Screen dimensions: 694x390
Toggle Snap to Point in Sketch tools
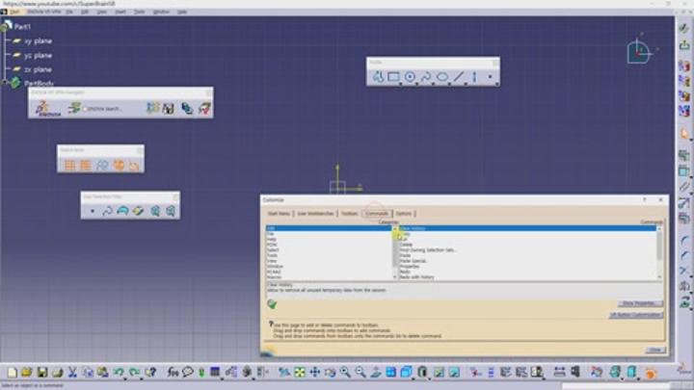[x=86, y=165]
